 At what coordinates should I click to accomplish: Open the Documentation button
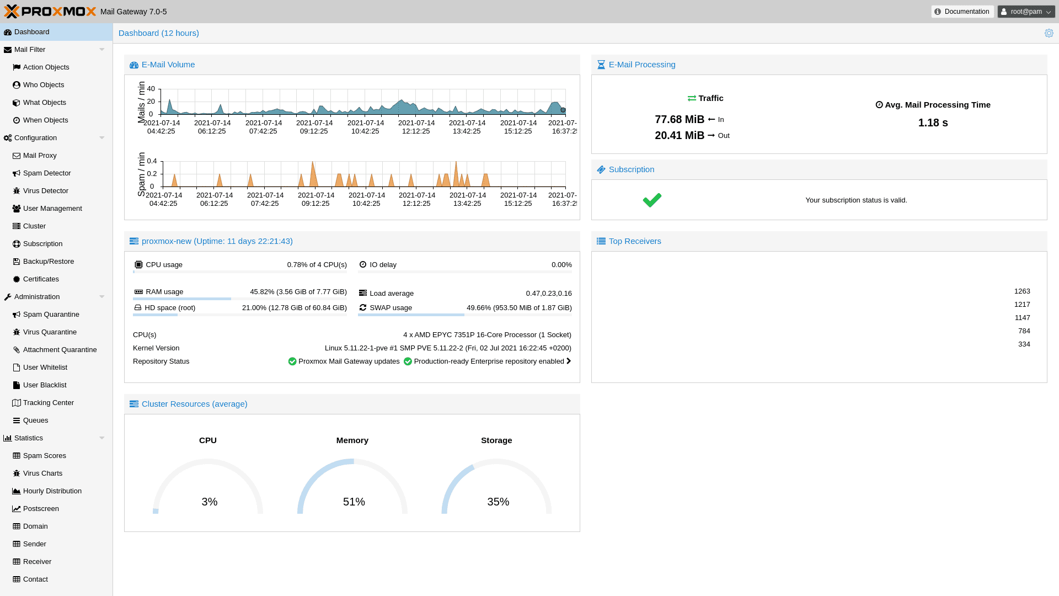[962, 12]
